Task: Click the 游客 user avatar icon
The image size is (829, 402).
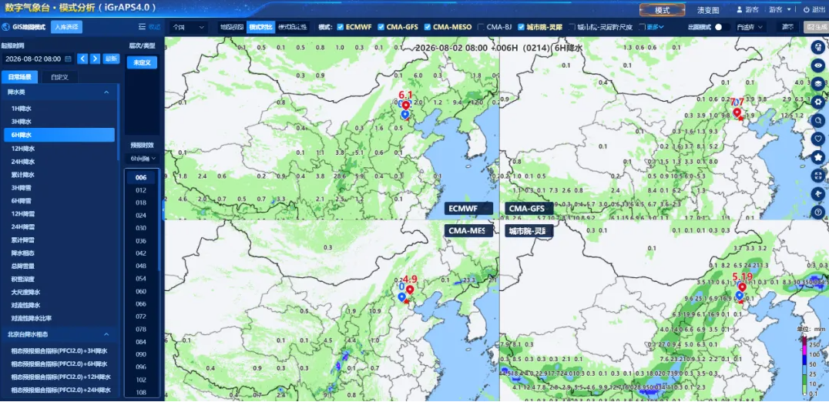Action: tap(740, 9)
